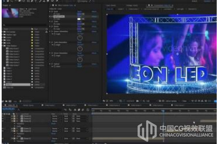Image resolution: width=217 pixels, height=144 pixels.
Task: Click the current time indicator on timeline ruler
Action: [163, 111]
